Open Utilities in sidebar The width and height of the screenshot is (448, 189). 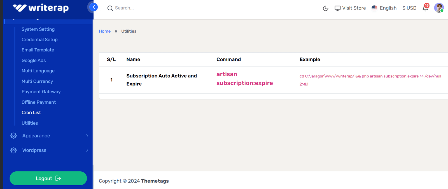(30, 123)
